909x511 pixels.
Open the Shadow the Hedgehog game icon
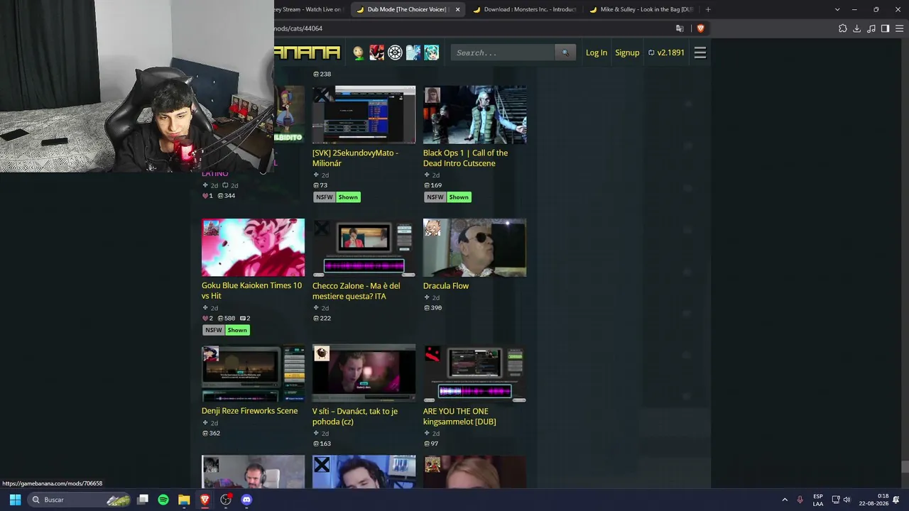click(376, 53)
